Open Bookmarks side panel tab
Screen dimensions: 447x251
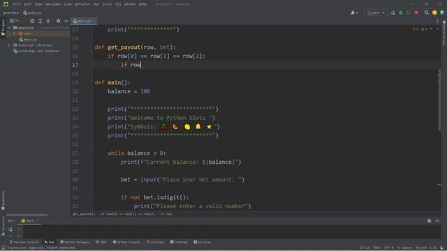coord(3,201)
